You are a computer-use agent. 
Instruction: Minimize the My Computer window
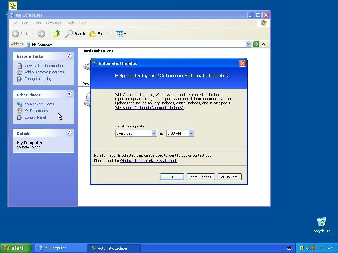coord(250,15)
